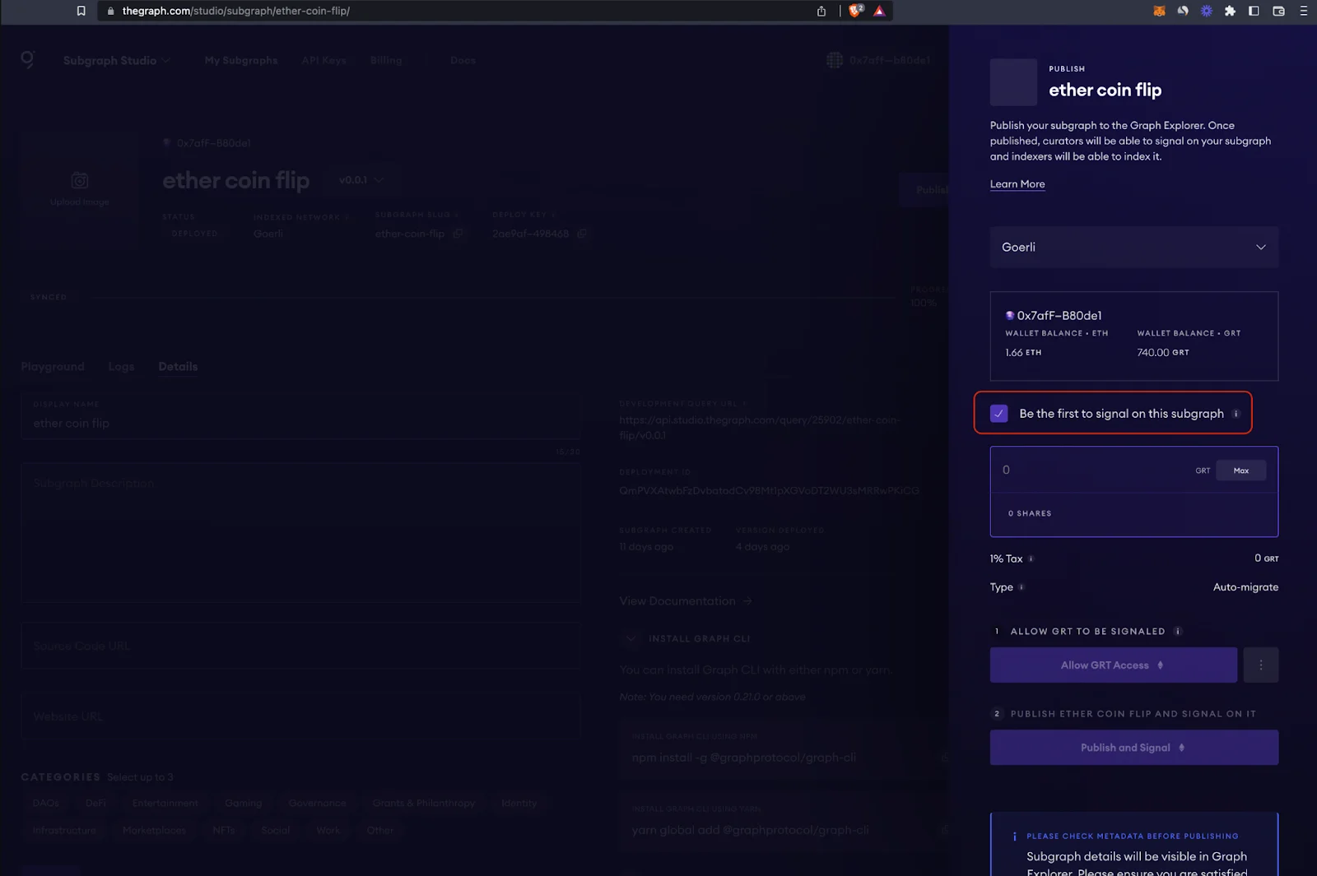
Task: Click the share icon in address bar
Action: tap(821, 11)
